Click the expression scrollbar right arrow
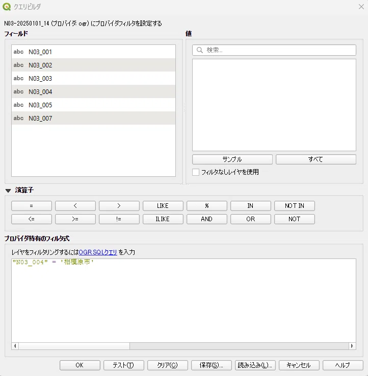 click(352, 346)
